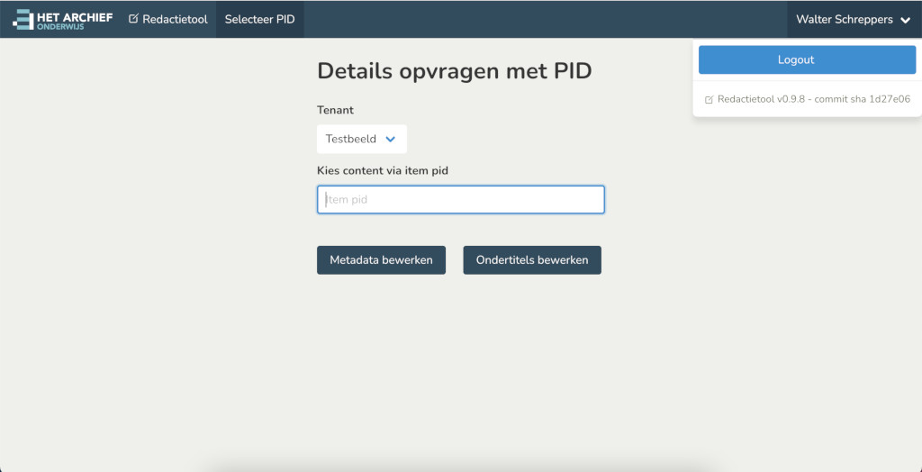The image size is (922, 472).
Task: Click the Ondertitels bewerken button
Action: [532, 260]
